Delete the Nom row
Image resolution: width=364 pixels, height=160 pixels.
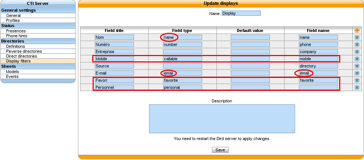point(357,37)
